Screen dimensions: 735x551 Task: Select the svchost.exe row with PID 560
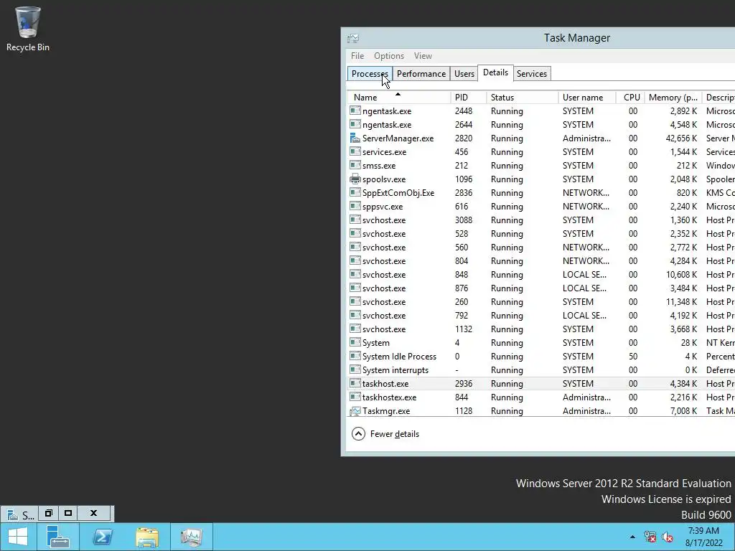click(541, 247)
